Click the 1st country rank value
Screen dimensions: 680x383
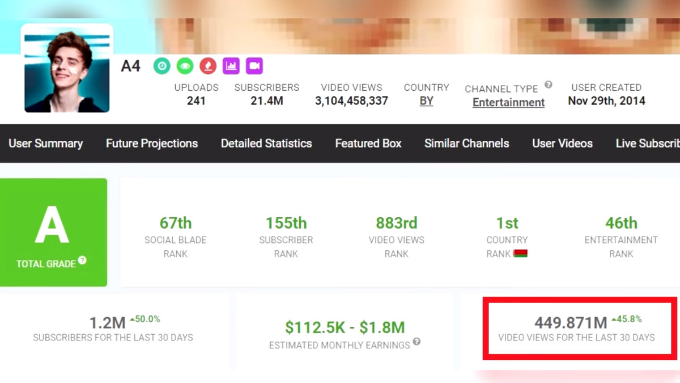click(507, 223)
